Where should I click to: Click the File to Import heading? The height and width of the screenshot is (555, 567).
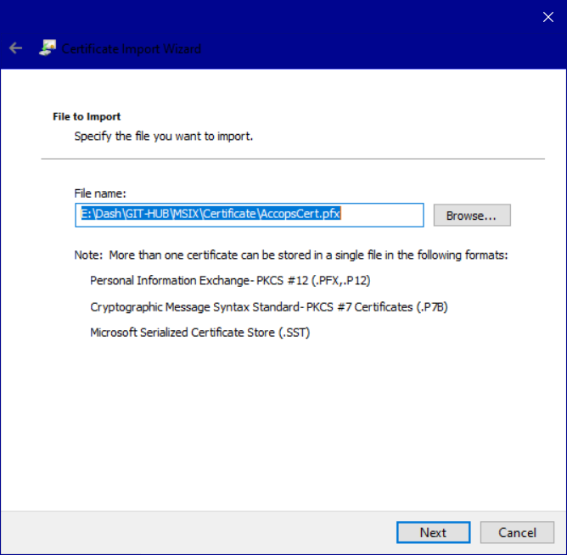click(x=87, y=116)
